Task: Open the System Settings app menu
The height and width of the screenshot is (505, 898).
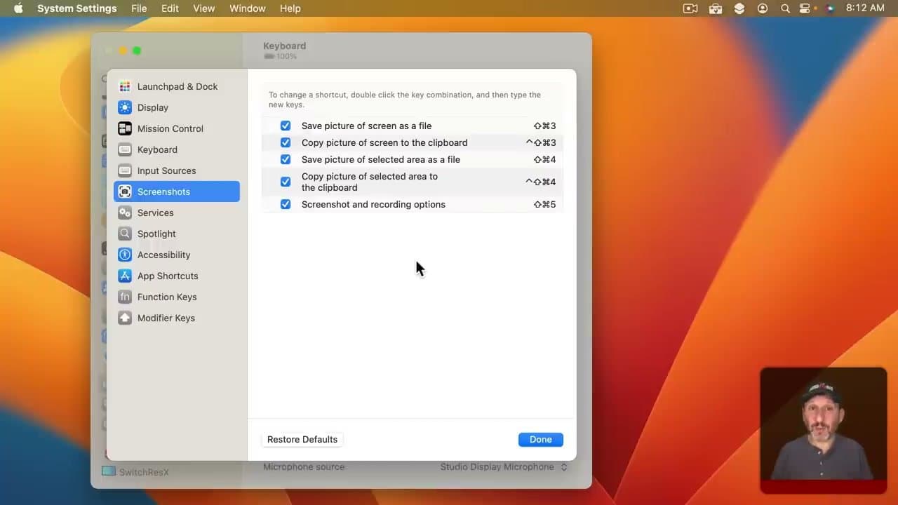Action: click(x=77, y=8)
